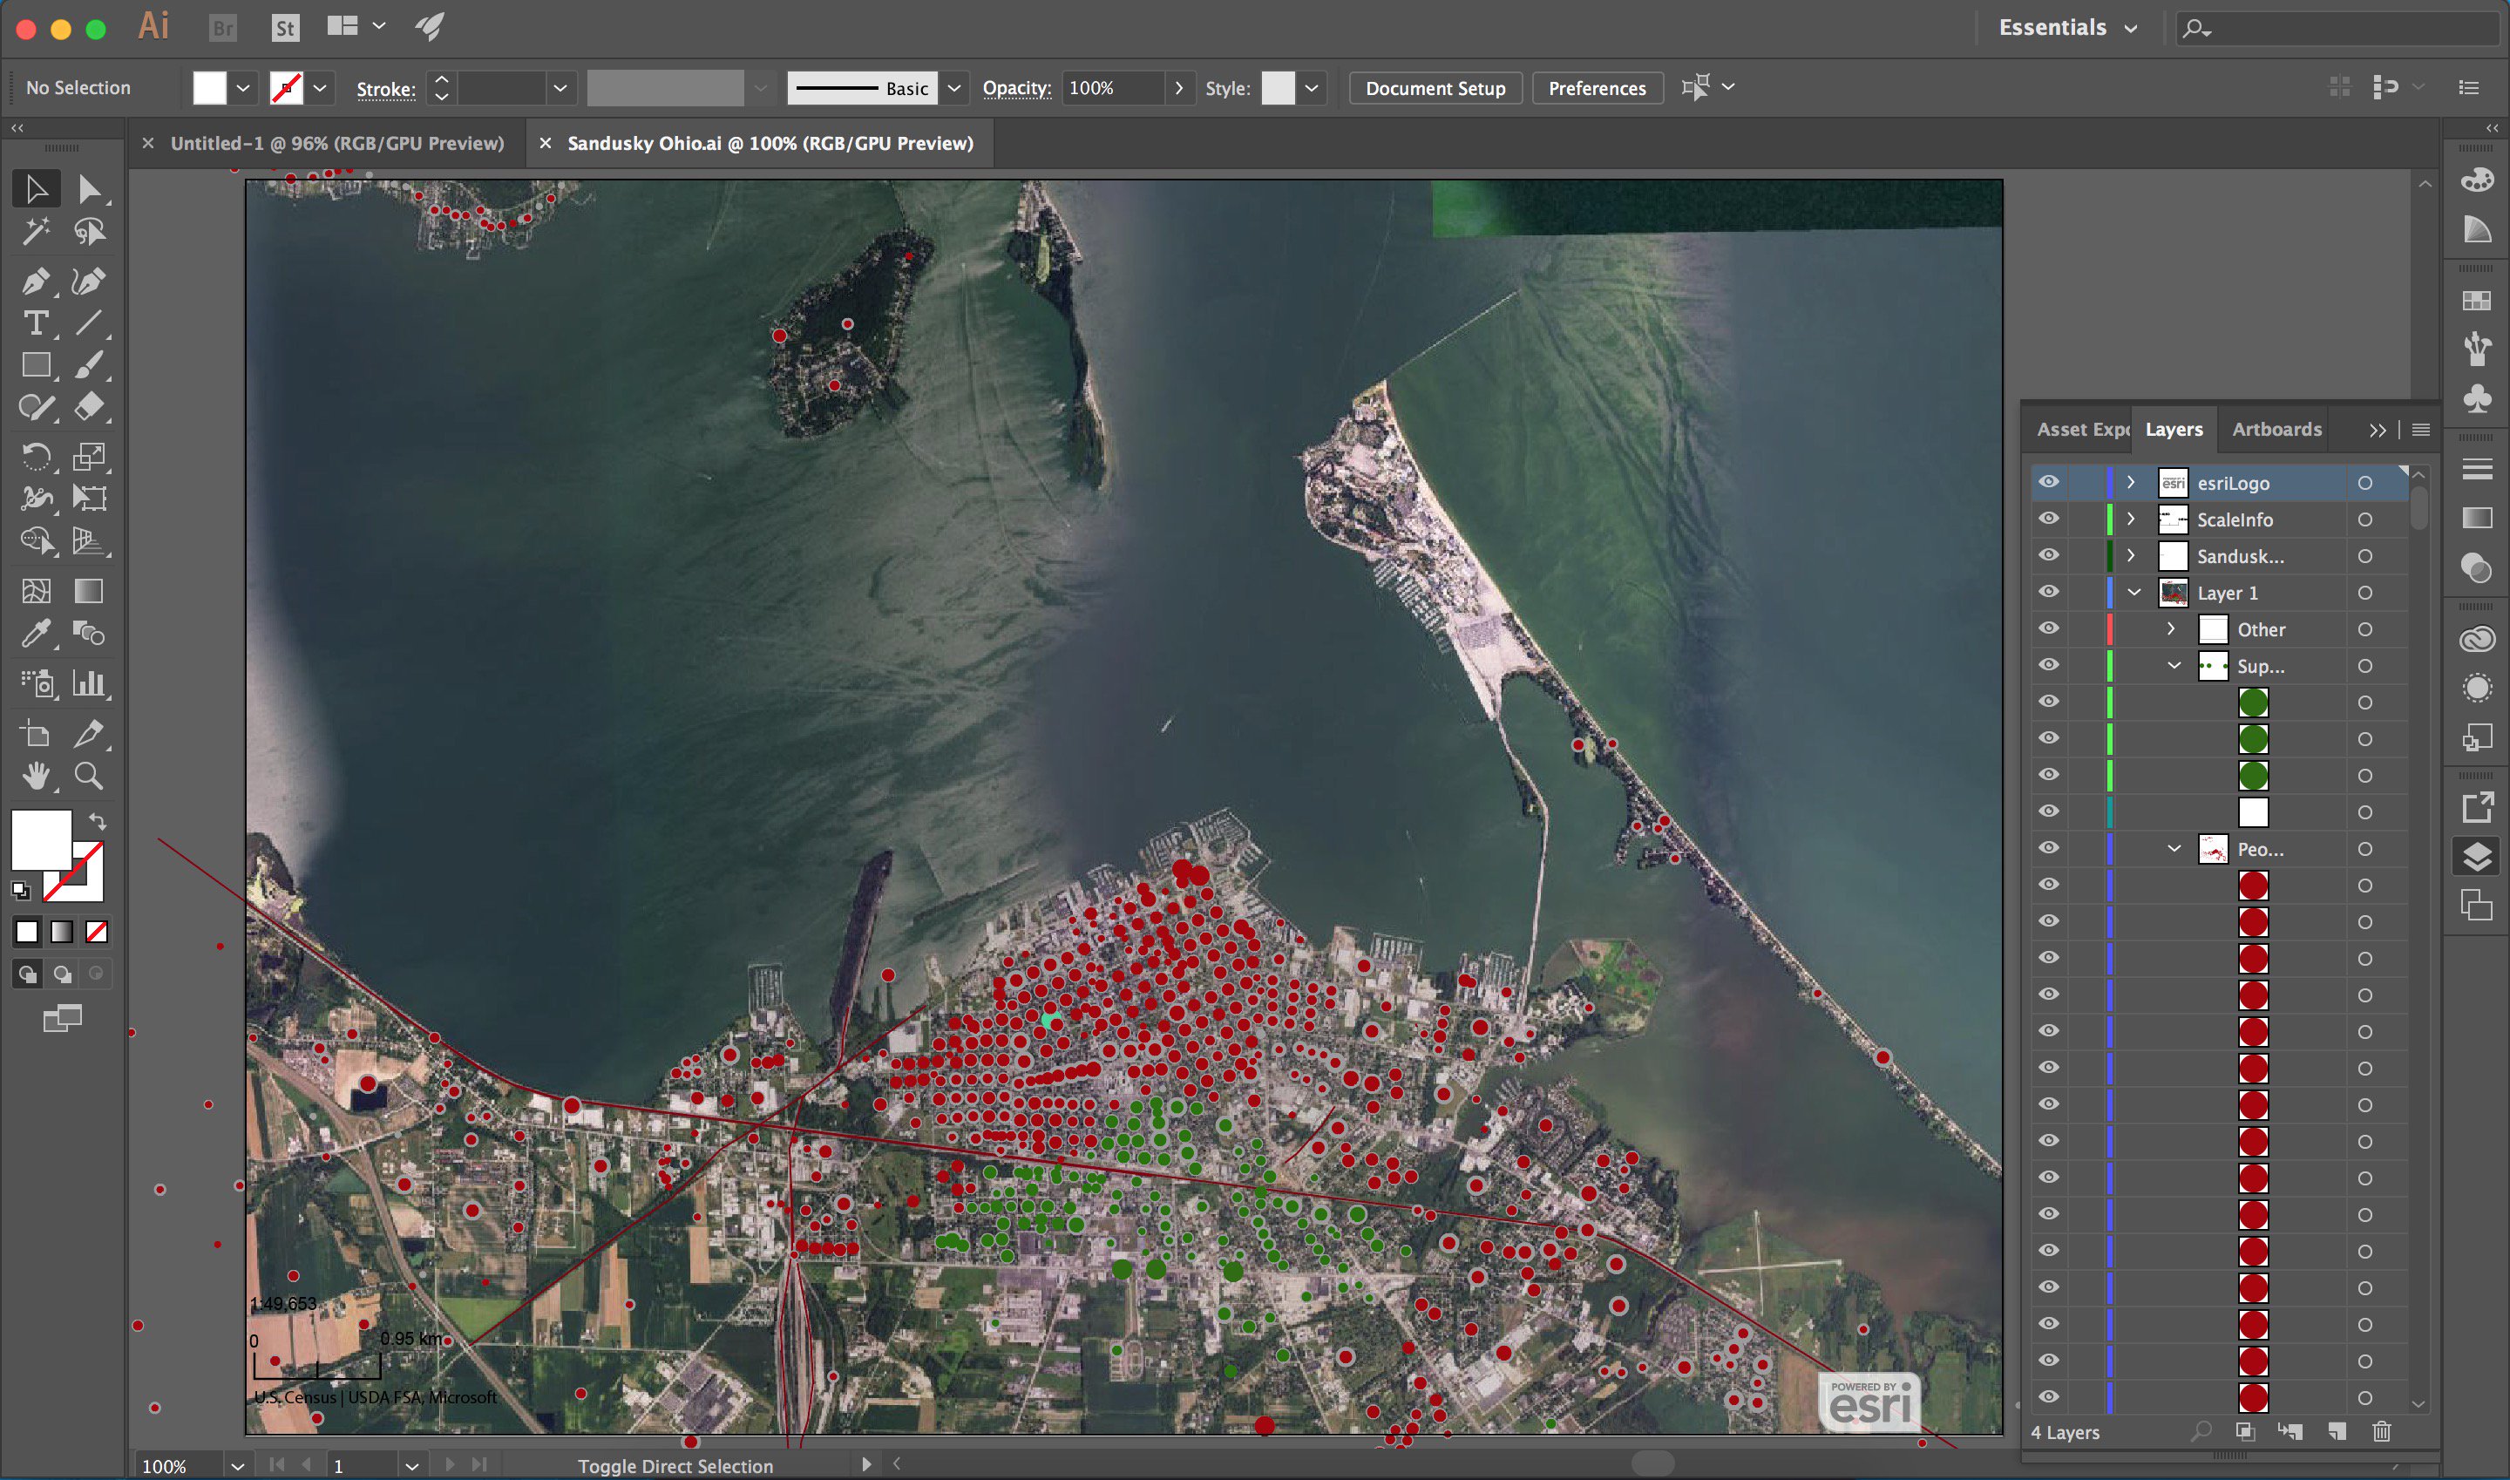
Task: Click the Fill color swatch in toolbar
Action: pyautogui.click(x=41, y=839)
